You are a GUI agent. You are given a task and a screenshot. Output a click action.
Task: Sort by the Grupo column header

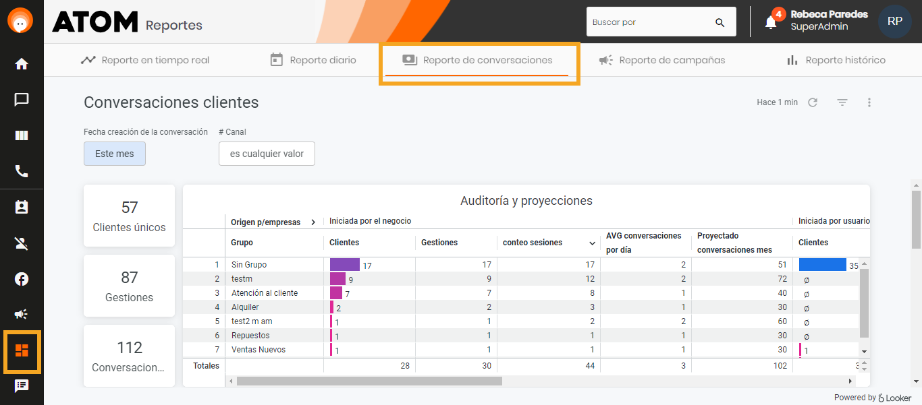click(242, 243)
